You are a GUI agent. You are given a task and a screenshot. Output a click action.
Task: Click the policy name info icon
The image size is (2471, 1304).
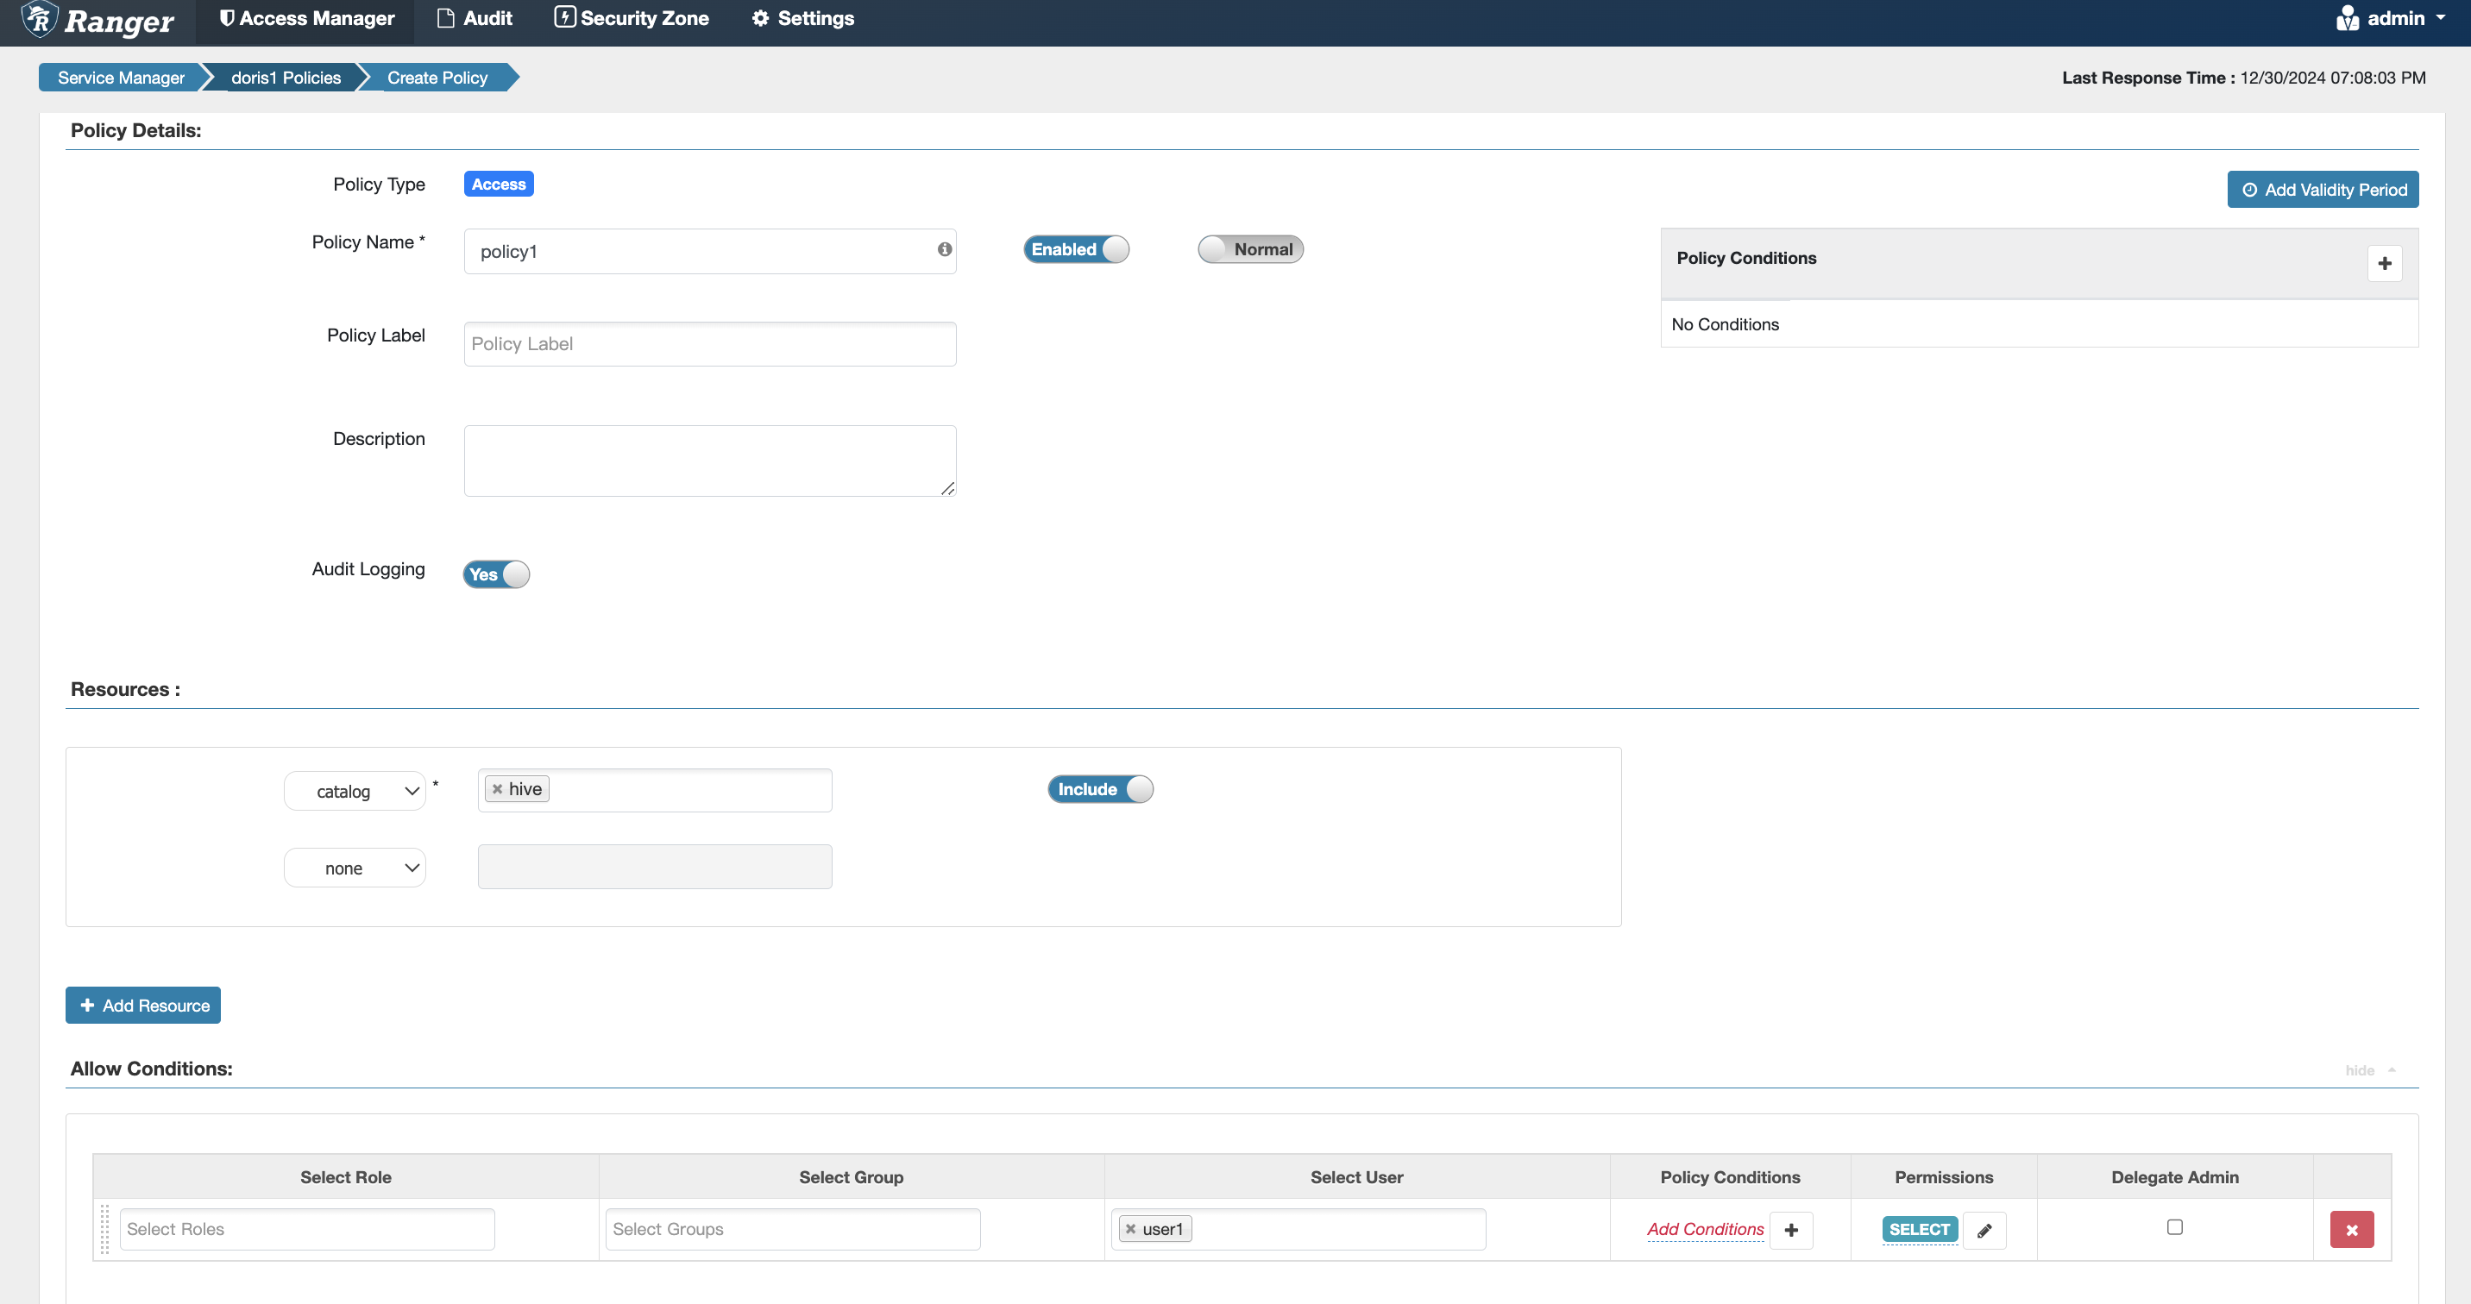coord(944,249)
